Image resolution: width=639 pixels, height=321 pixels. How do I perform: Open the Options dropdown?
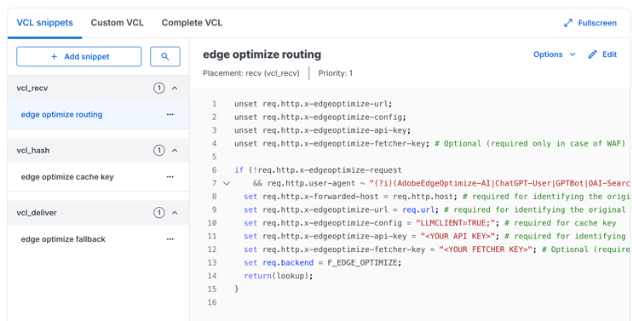[555, 54]
